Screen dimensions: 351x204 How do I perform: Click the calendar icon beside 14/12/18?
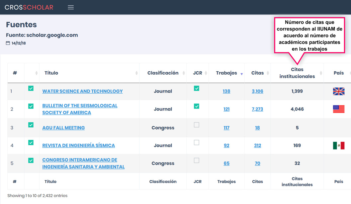(x=8, y=43)
